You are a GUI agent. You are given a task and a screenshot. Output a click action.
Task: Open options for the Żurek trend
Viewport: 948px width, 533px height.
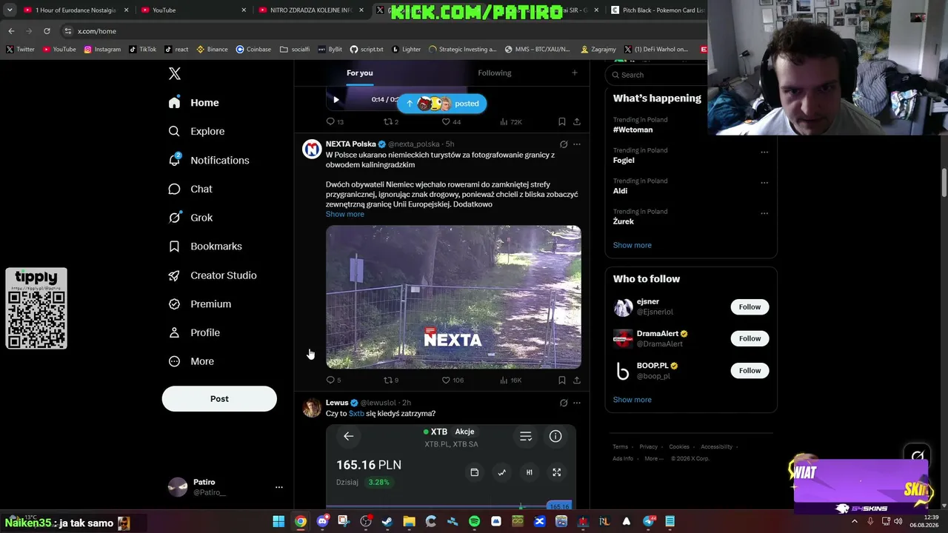point(764,214)
